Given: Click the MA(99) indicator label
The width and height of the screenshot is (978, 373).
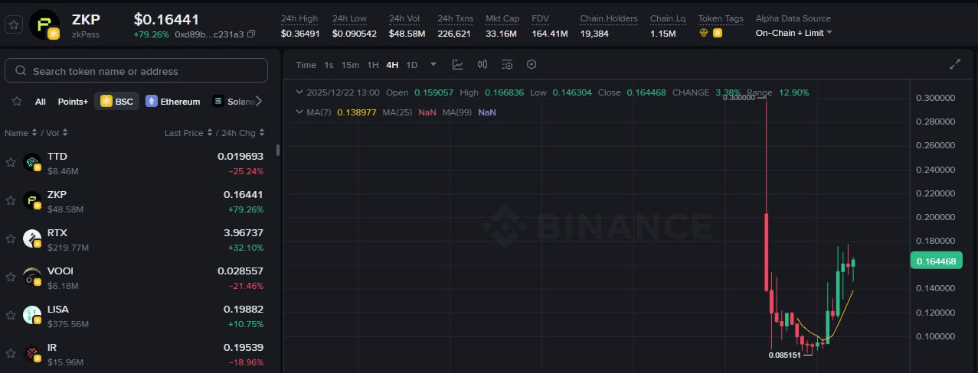Looking at the screenshot, I should click(x=457, y=112).
